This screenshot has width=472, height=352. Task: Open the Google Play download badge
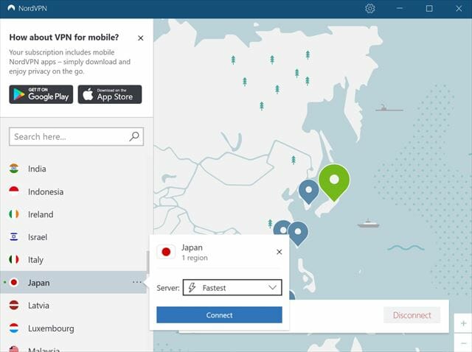click(x=41, y=94)
